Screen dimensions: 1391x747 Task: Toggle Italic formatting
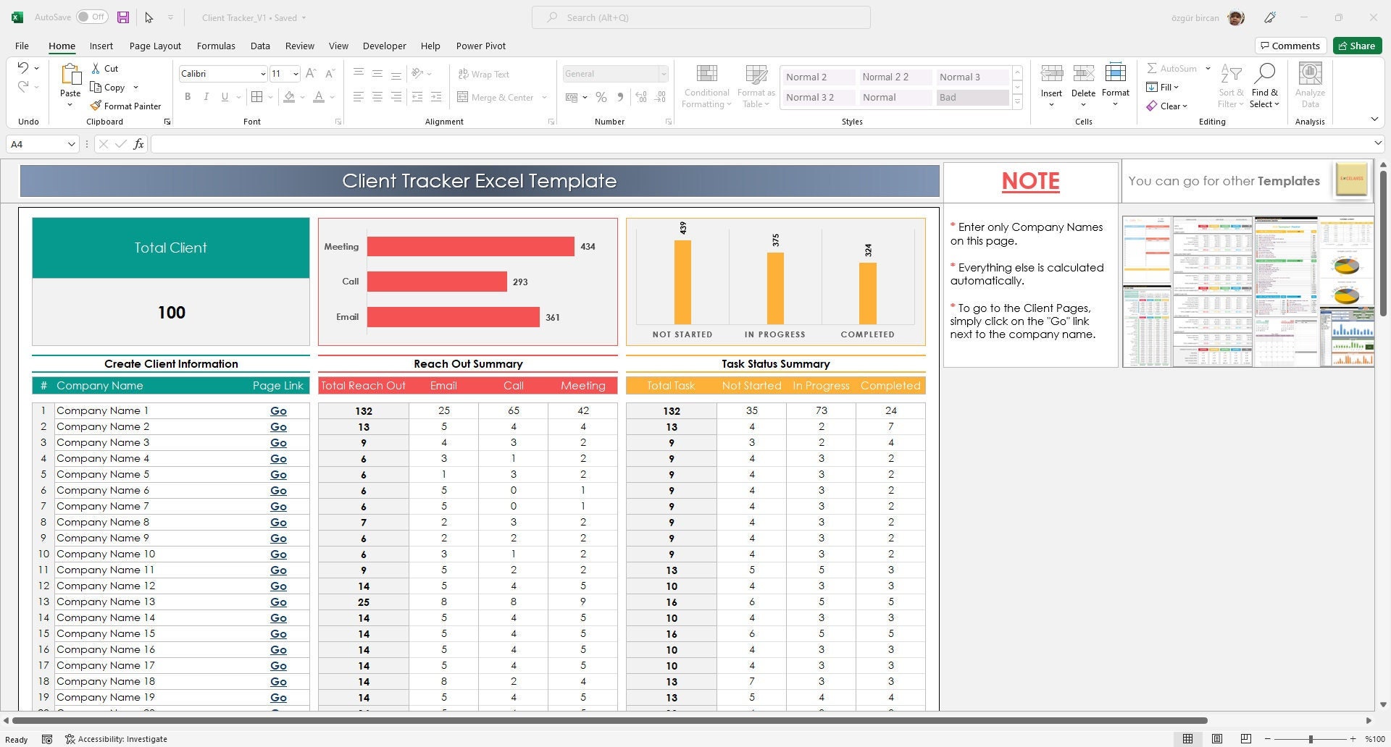point(206,97)
